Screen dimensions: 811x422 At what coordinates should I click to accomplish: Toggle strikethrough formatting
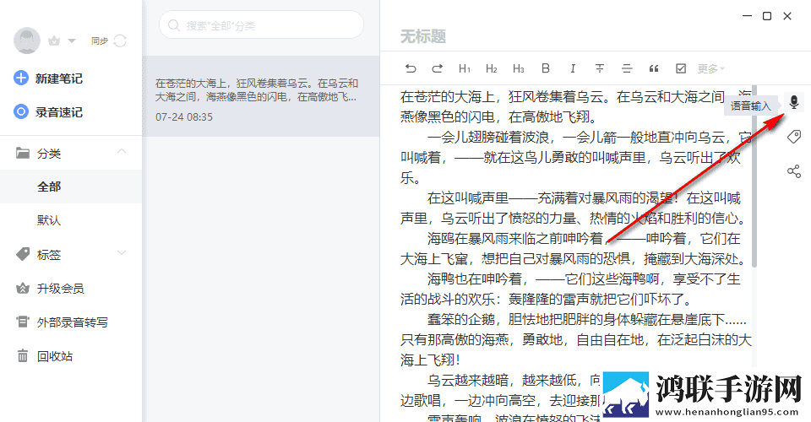click(600, 68)
